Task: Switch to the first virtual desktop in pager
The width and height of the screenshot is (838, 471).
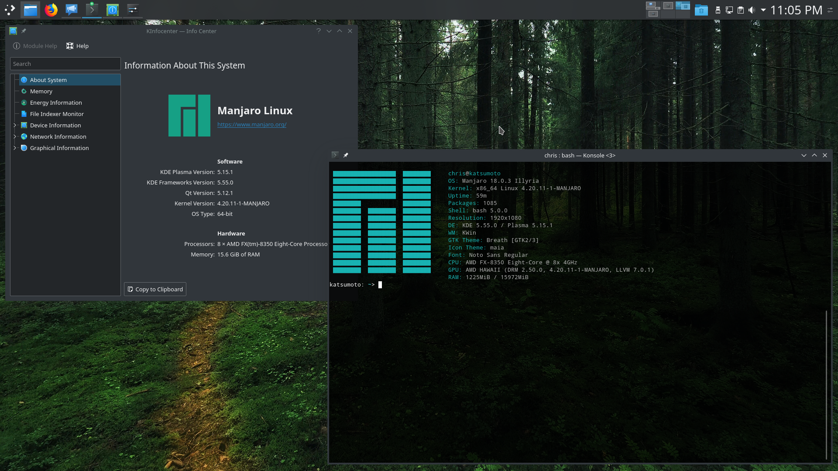Action: [653, 6]
